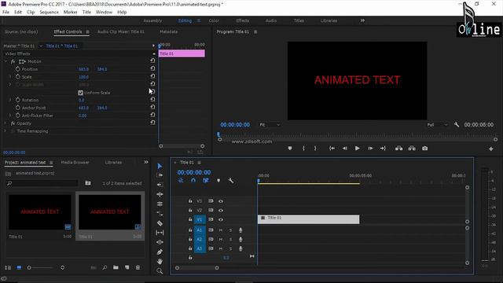Select the Track Select Forward tool
The height and width of the screenshot is (283, 503).
point(160,175)
